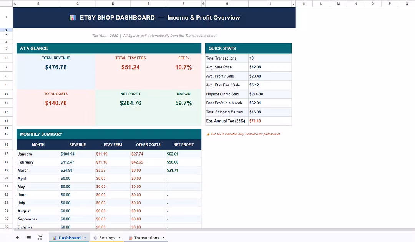Viewport: 415px width, 242px height.
Task: Select March revenue cell $24.98
Action: tap(78, 170)
